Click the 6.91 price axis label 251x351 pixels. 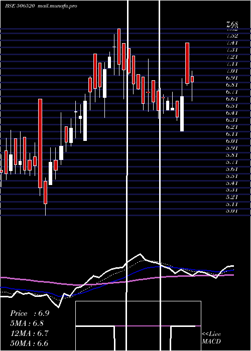click(x=232, y=78)
